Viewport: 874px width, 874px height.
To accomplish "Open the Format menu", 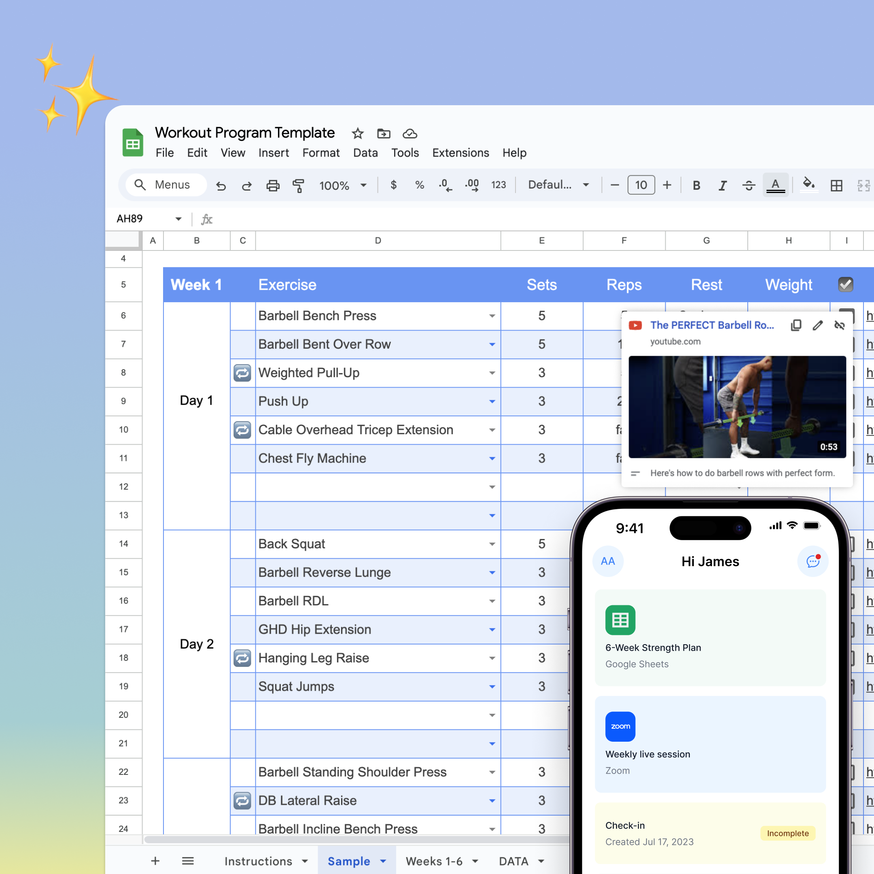I will pos(321,153).
